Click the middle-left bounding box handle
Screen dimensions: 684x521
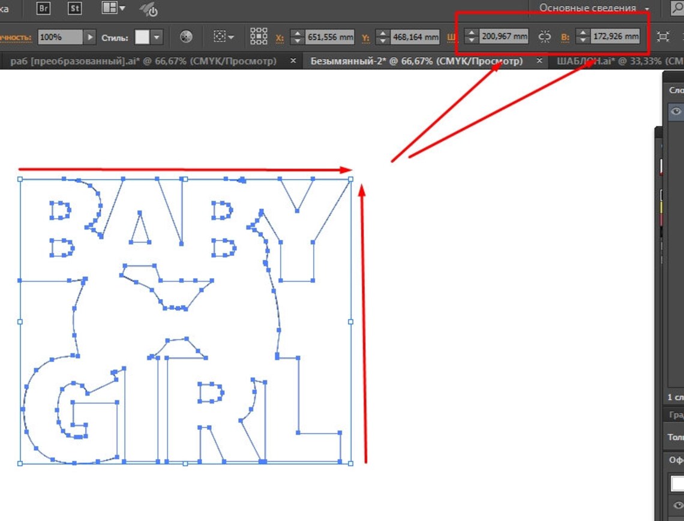pyautogui.click(x=20, y=322)
